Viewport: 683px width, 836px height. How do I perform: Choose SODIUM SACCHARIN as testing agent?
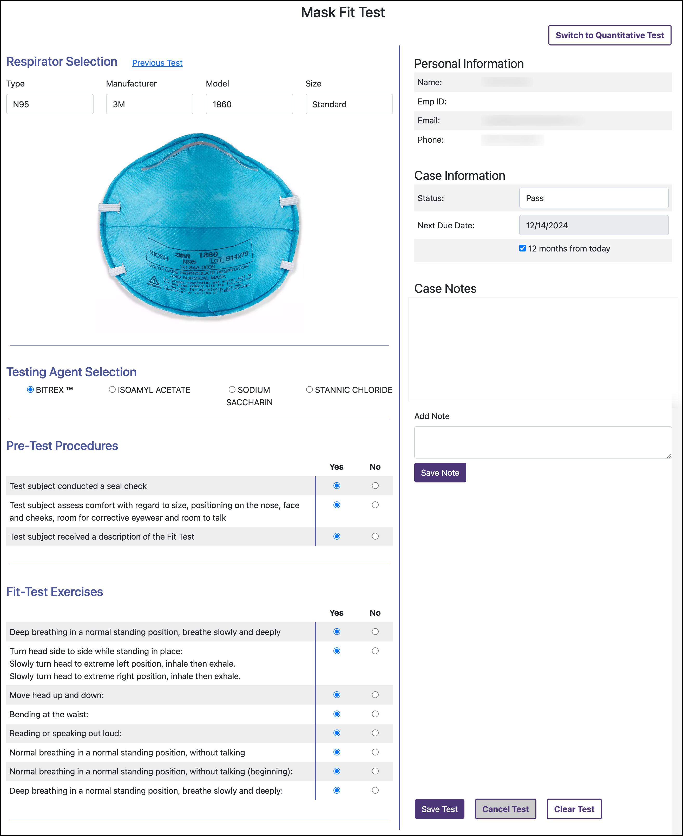(232, 390)
